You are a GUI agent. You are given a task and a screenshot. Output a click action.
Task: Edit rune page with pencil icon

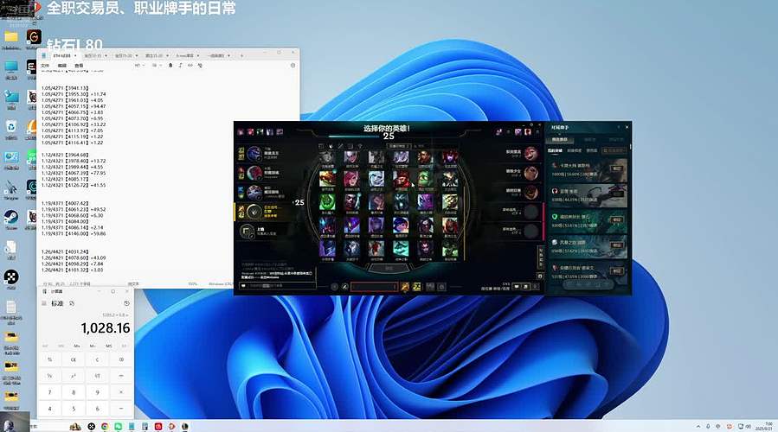(344, 287)
